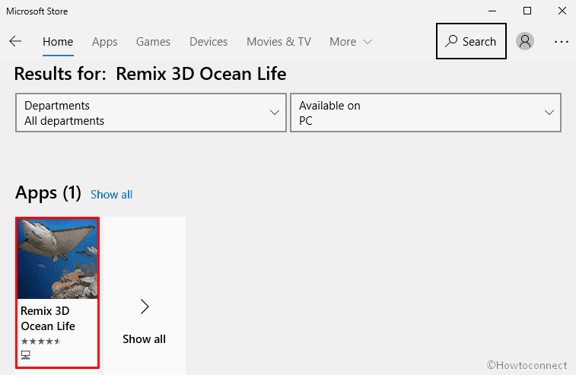Viewport: 576px width, 375px height.
Task: Switch to the Apps tab
Action: tap(105, 42)
